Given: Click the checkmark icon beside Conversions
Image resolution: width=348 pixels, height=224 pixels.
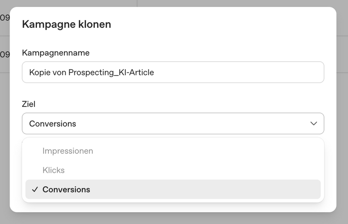Looking at the screenshot, I should tap(35, 189).
